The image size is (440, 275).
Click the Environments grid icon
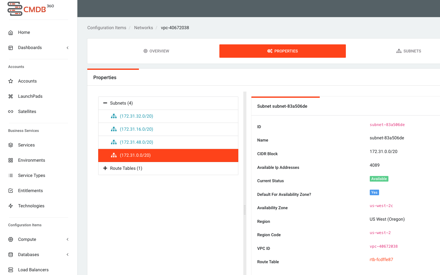(x=11, y=160)
